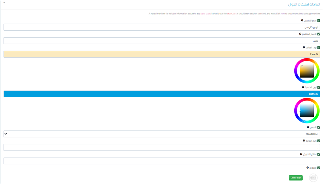The height and width of the screenshot is (184, 323).
Task: Click the dropdown arrow of العرض select
Action: [6, 134]
